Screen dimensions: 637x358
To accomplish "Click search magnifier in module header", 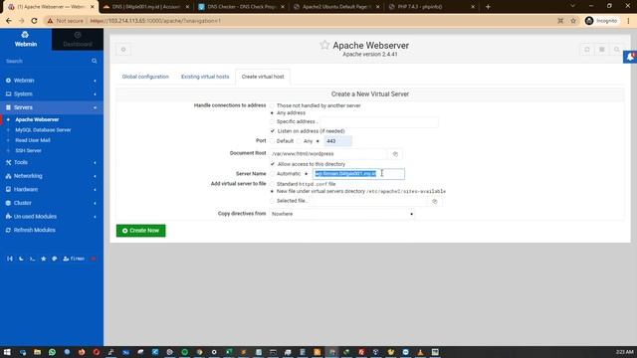I will [617, 50].
